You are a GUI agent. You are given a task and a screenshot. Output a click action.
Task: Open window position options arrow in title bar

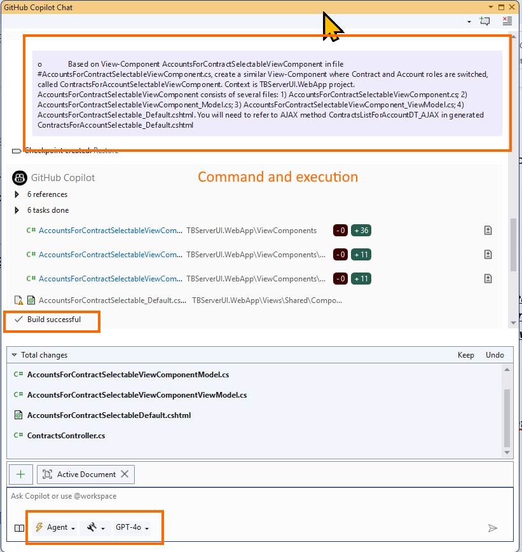click(491, 7)
